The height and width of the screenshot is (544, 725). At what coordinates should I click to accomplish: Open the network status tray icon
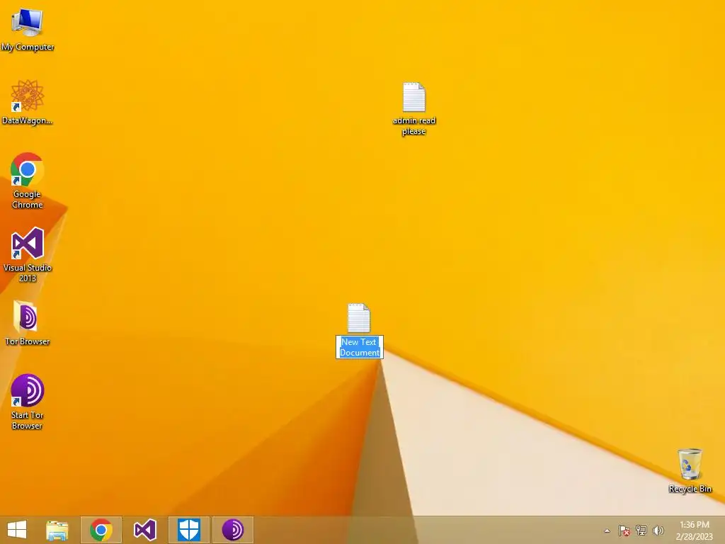click(x=641, y=531)
